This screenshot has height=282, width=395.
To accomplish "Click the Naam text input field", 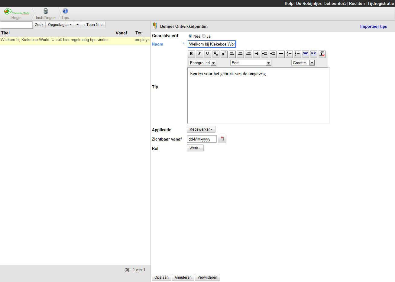I will (x=212, y=44).
